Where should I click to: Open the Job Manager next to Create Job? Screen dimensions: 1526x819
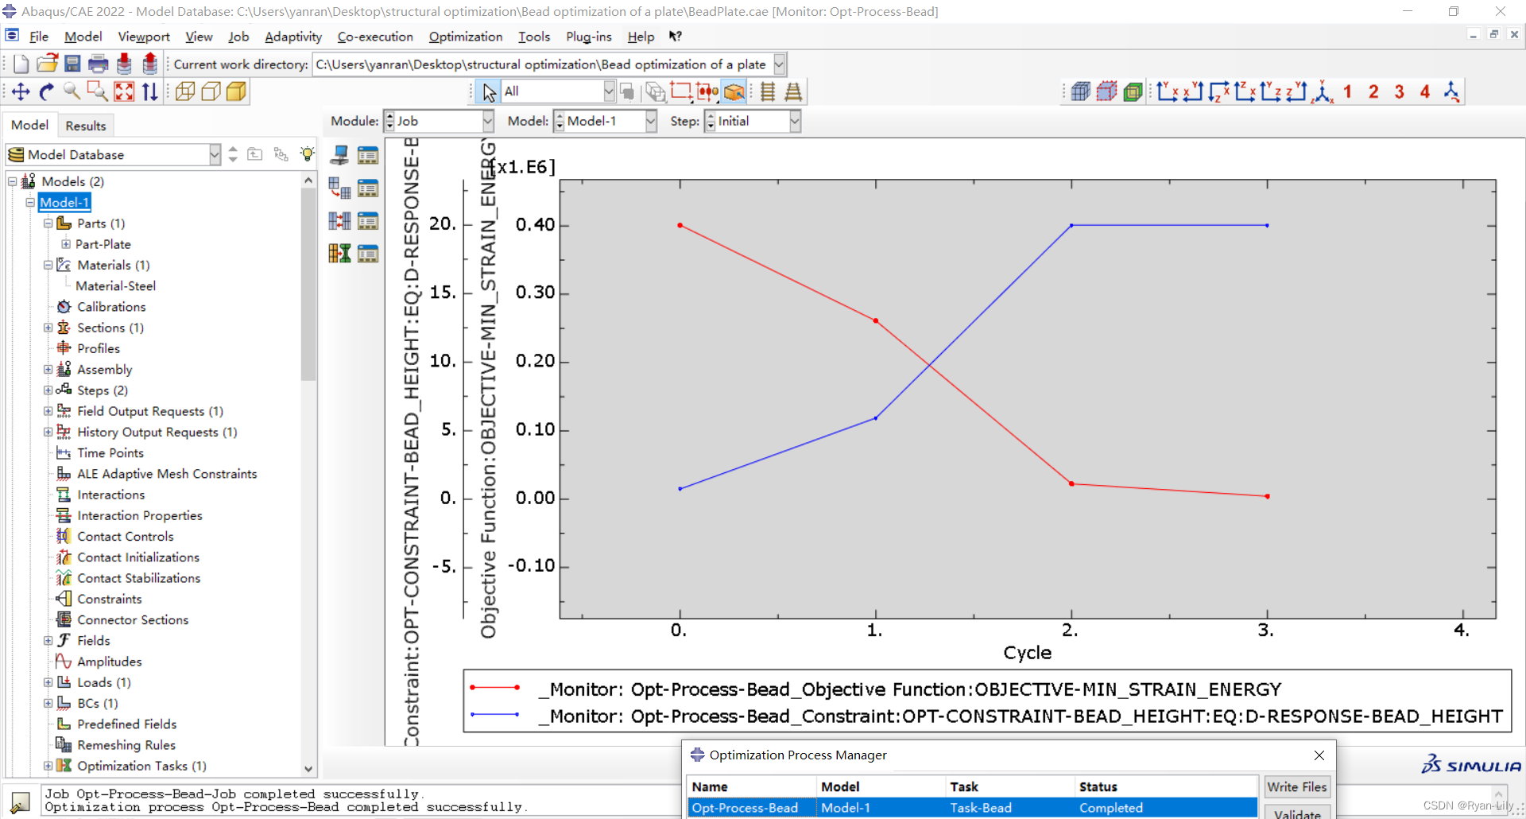367,155
